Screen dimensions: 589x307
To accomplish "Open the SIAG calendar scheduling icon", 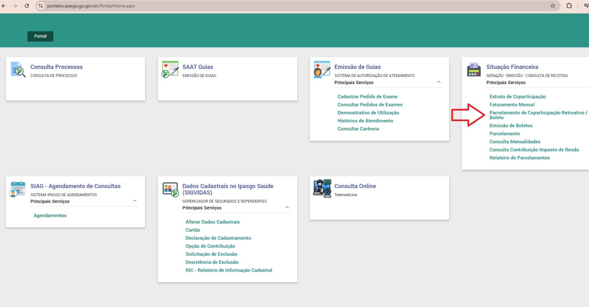I will pos(18,189).
